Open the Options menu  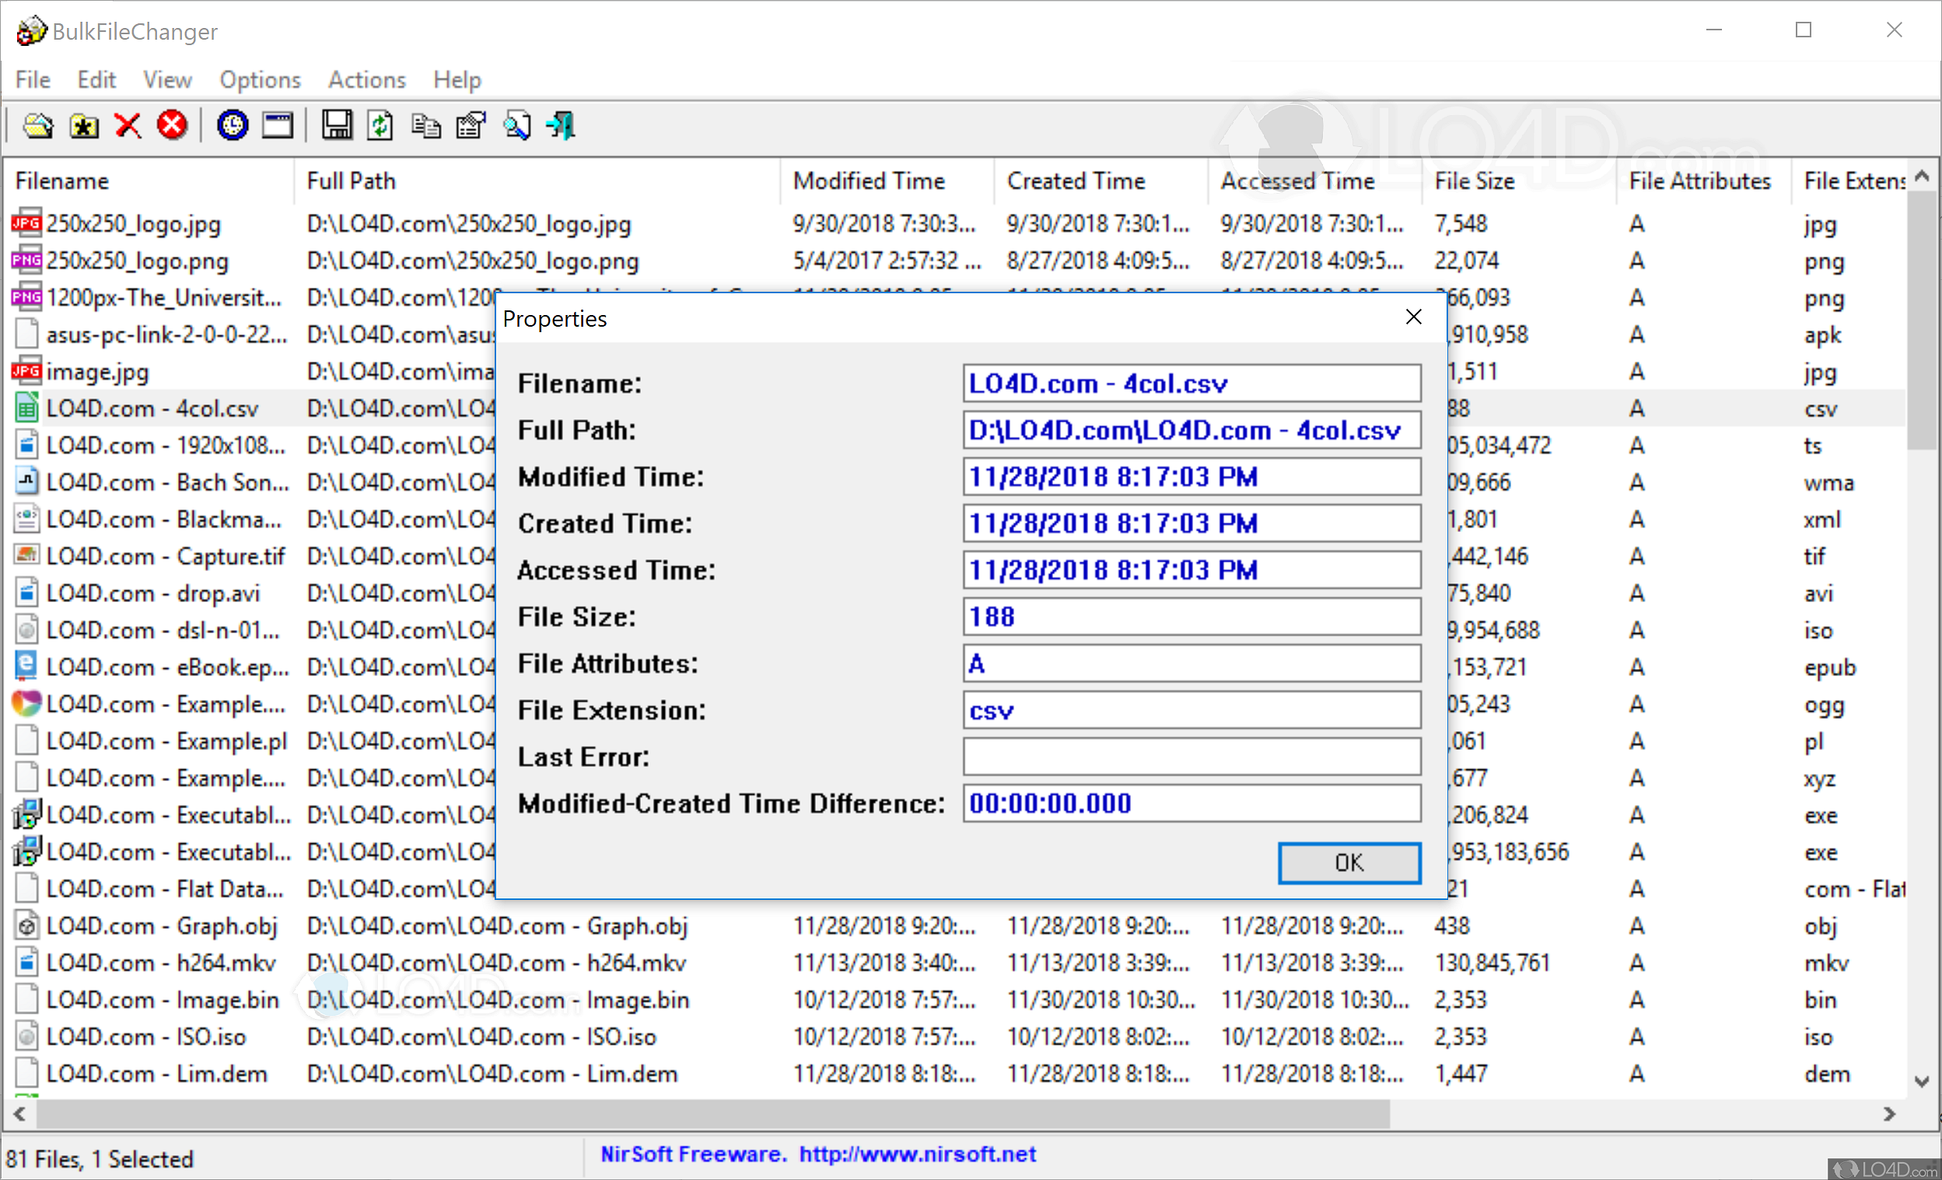pos(260,79)
